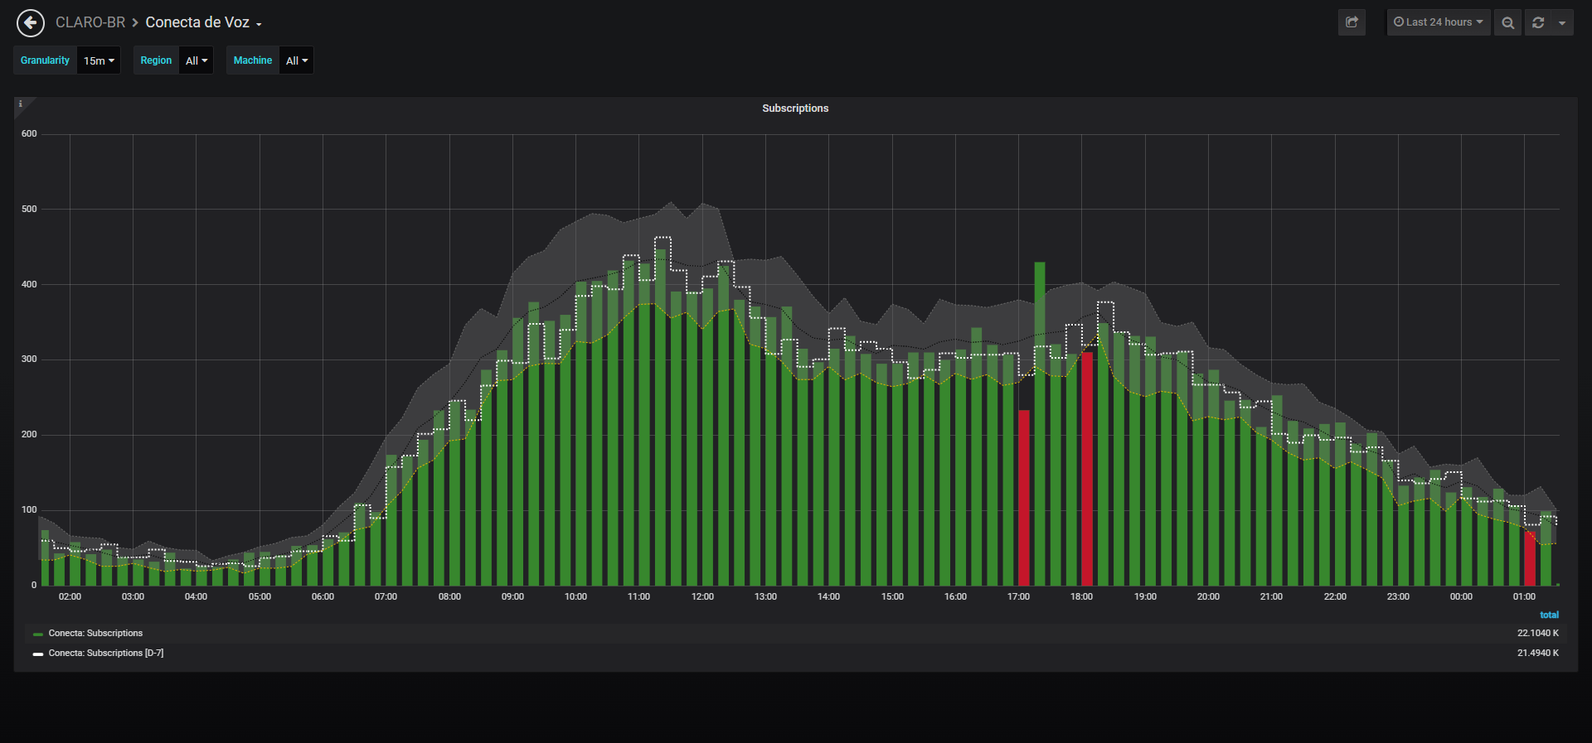Screen dimensions: 1592x743
Task: Toggle the Conecta: Subscriptions [D-7] legend series
Action: point(106,654)
